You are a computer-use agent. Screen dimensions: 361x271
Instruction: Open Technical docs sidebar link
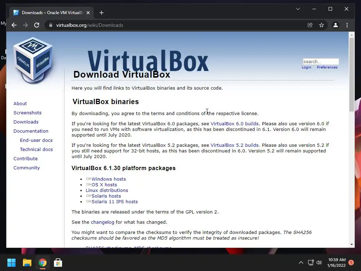click(x=36, y=150)
